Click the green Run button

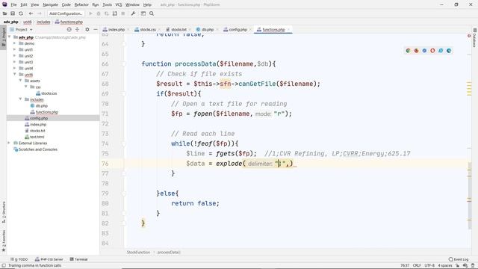pyautogui.click(x=90, y=13)
